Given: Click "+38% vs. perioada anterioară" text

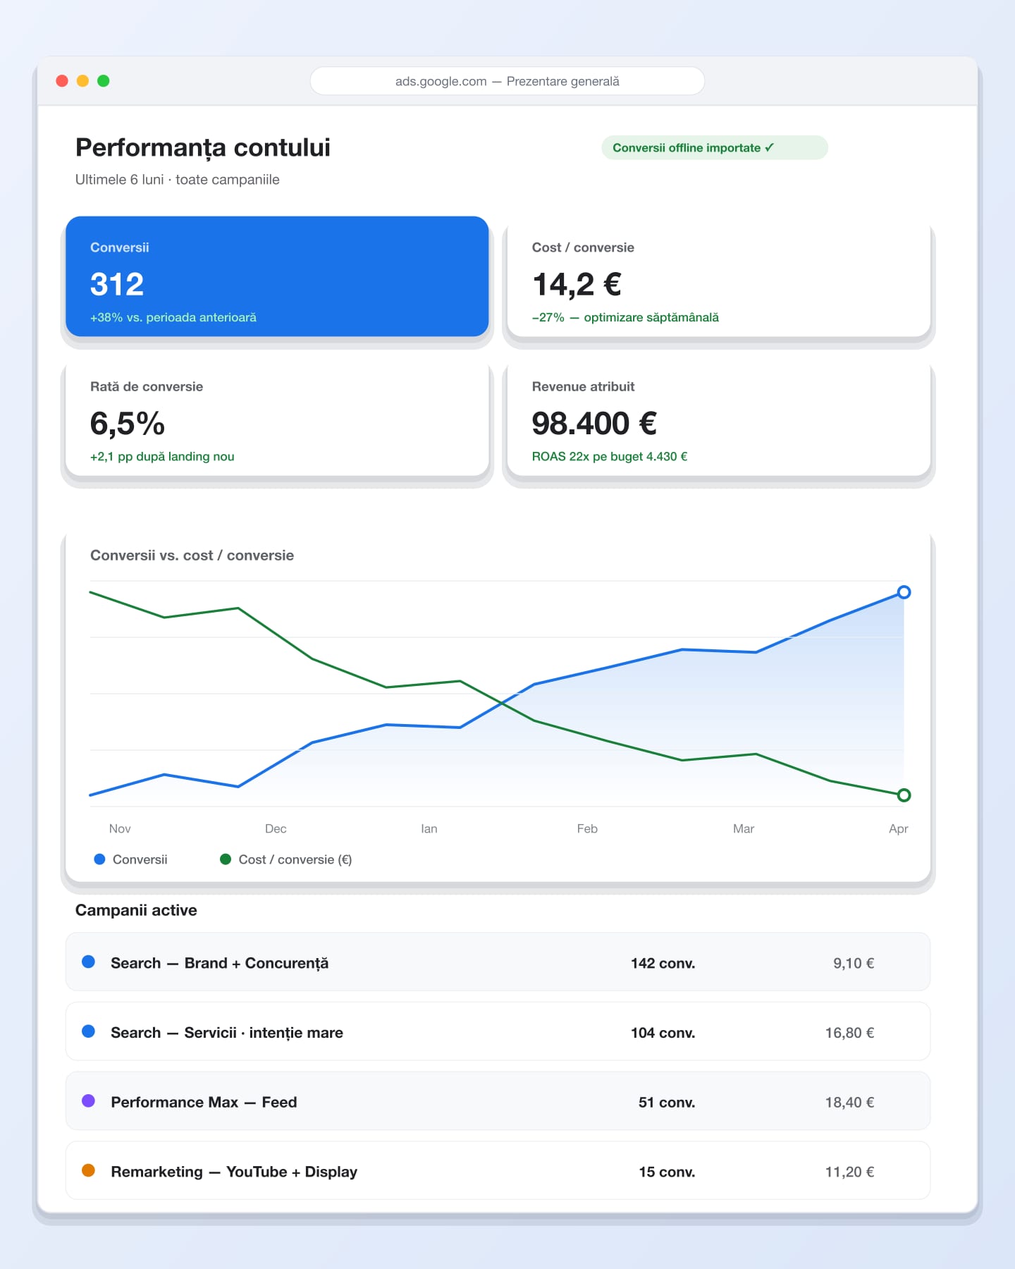Looking at the screenshot, I should click(x=173, y=317).
